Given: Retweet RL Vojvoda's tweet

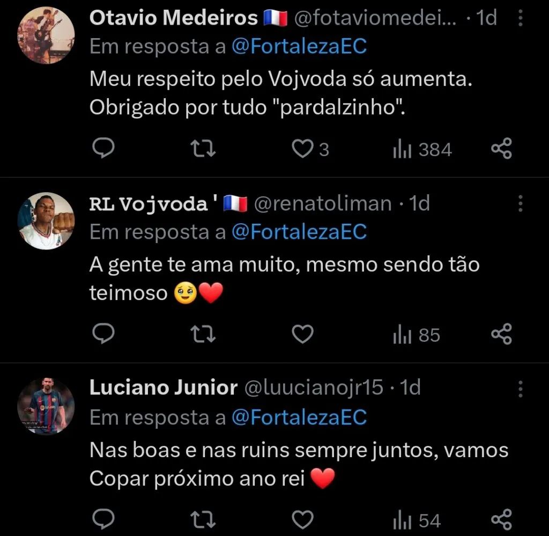Looking at the screenshot, I should [204, 335].
